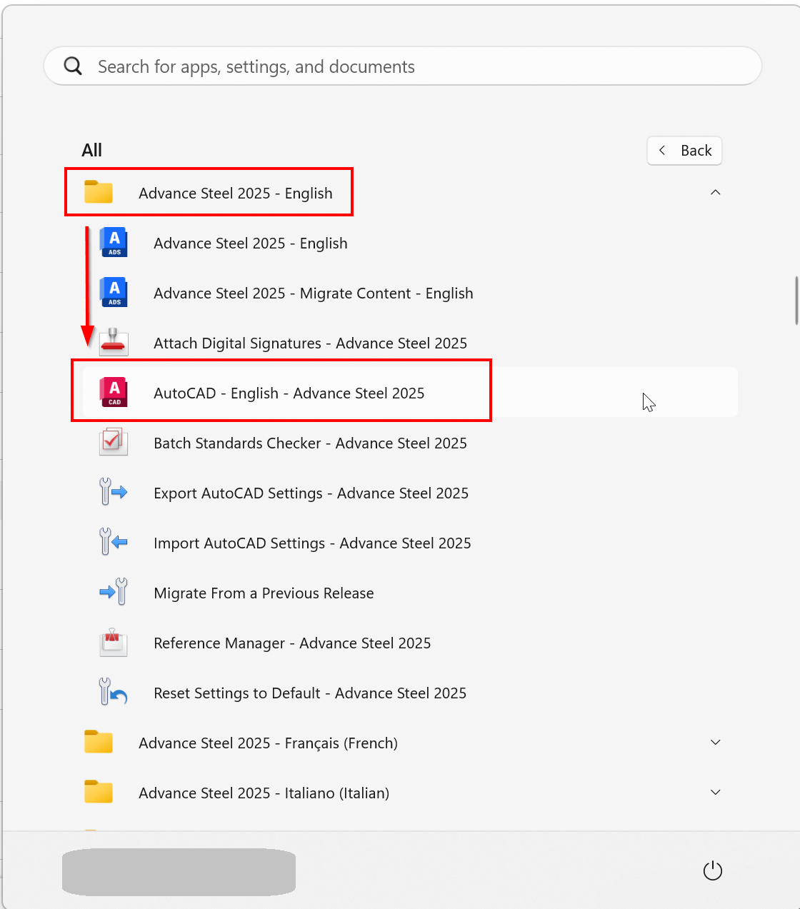Viewport: 800px width, 909px height.
Task: Click the Migrate Content English ADS icon
Action: click(114, 293)
